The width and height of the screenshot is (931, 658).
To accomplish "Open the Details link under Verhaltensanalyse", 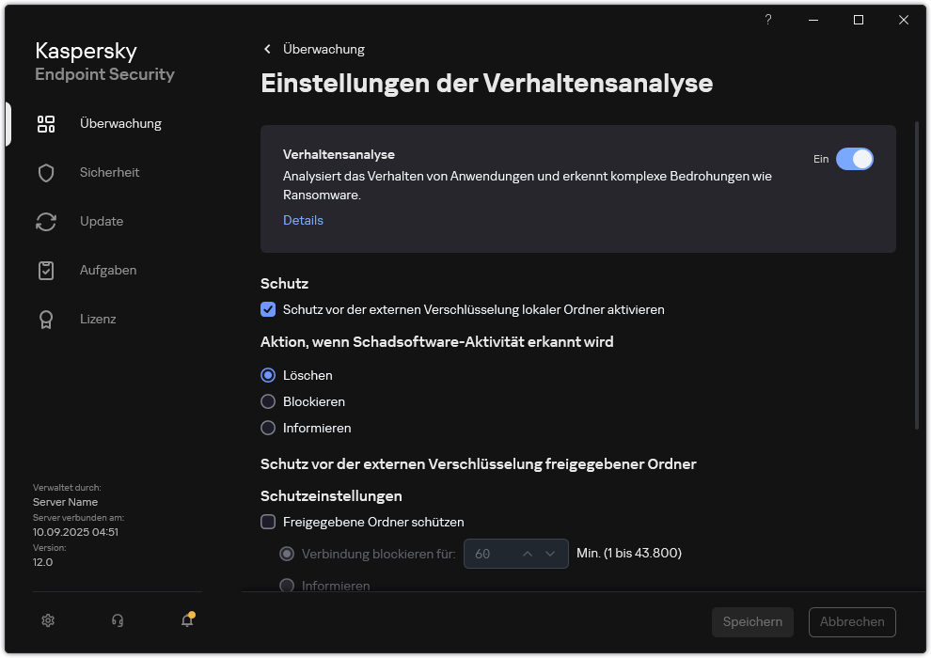I will click(x=303, y=220).
